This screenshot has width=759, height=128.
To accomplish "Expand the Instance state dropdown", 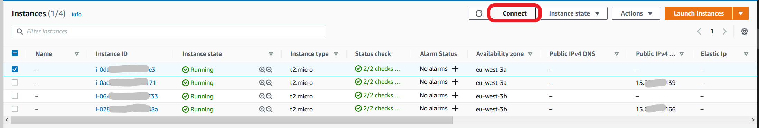I will click(574, 13).
